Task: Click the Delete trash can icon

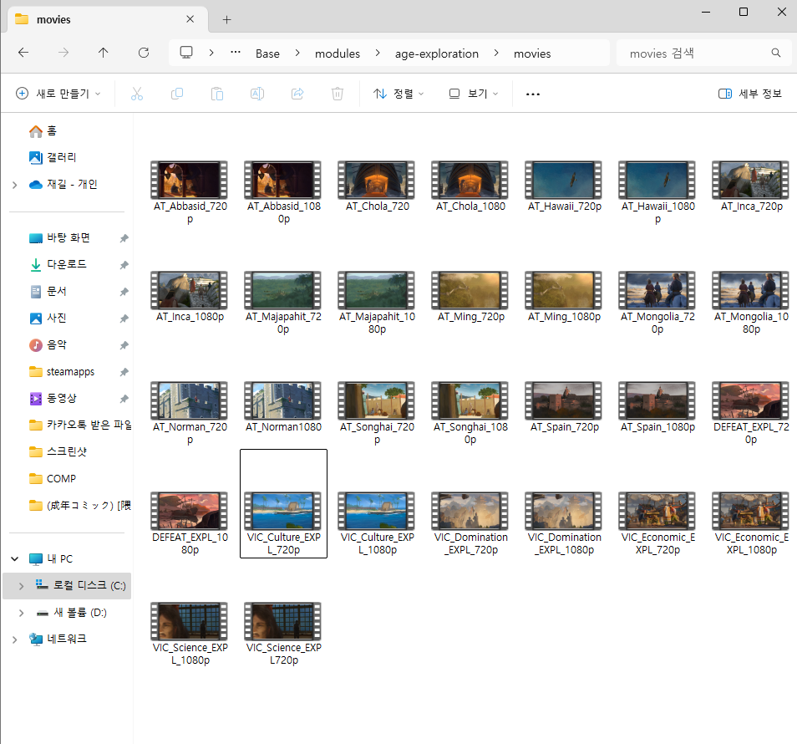Action: click(338, 94)
